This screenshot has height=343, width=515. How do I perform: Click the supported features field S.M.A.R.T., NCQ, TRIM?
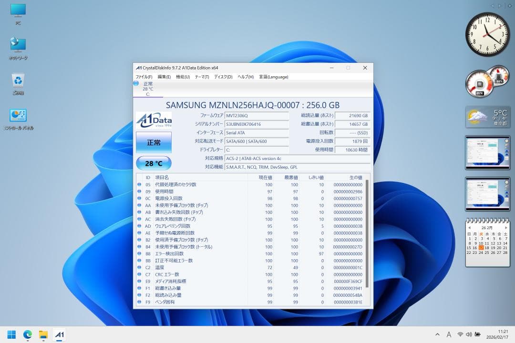point(298,167)
